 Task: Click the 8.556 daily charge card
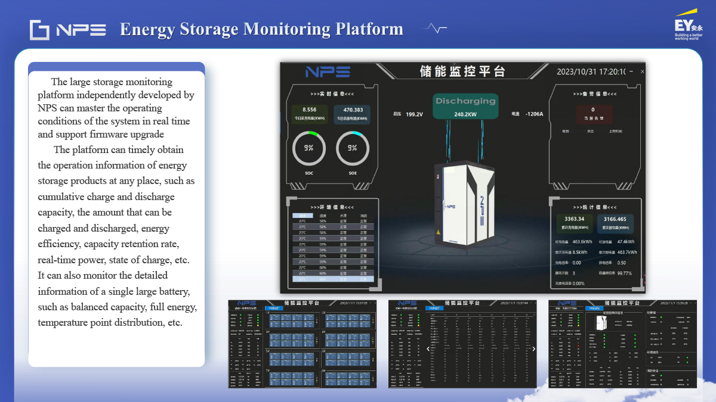[309, 114]
